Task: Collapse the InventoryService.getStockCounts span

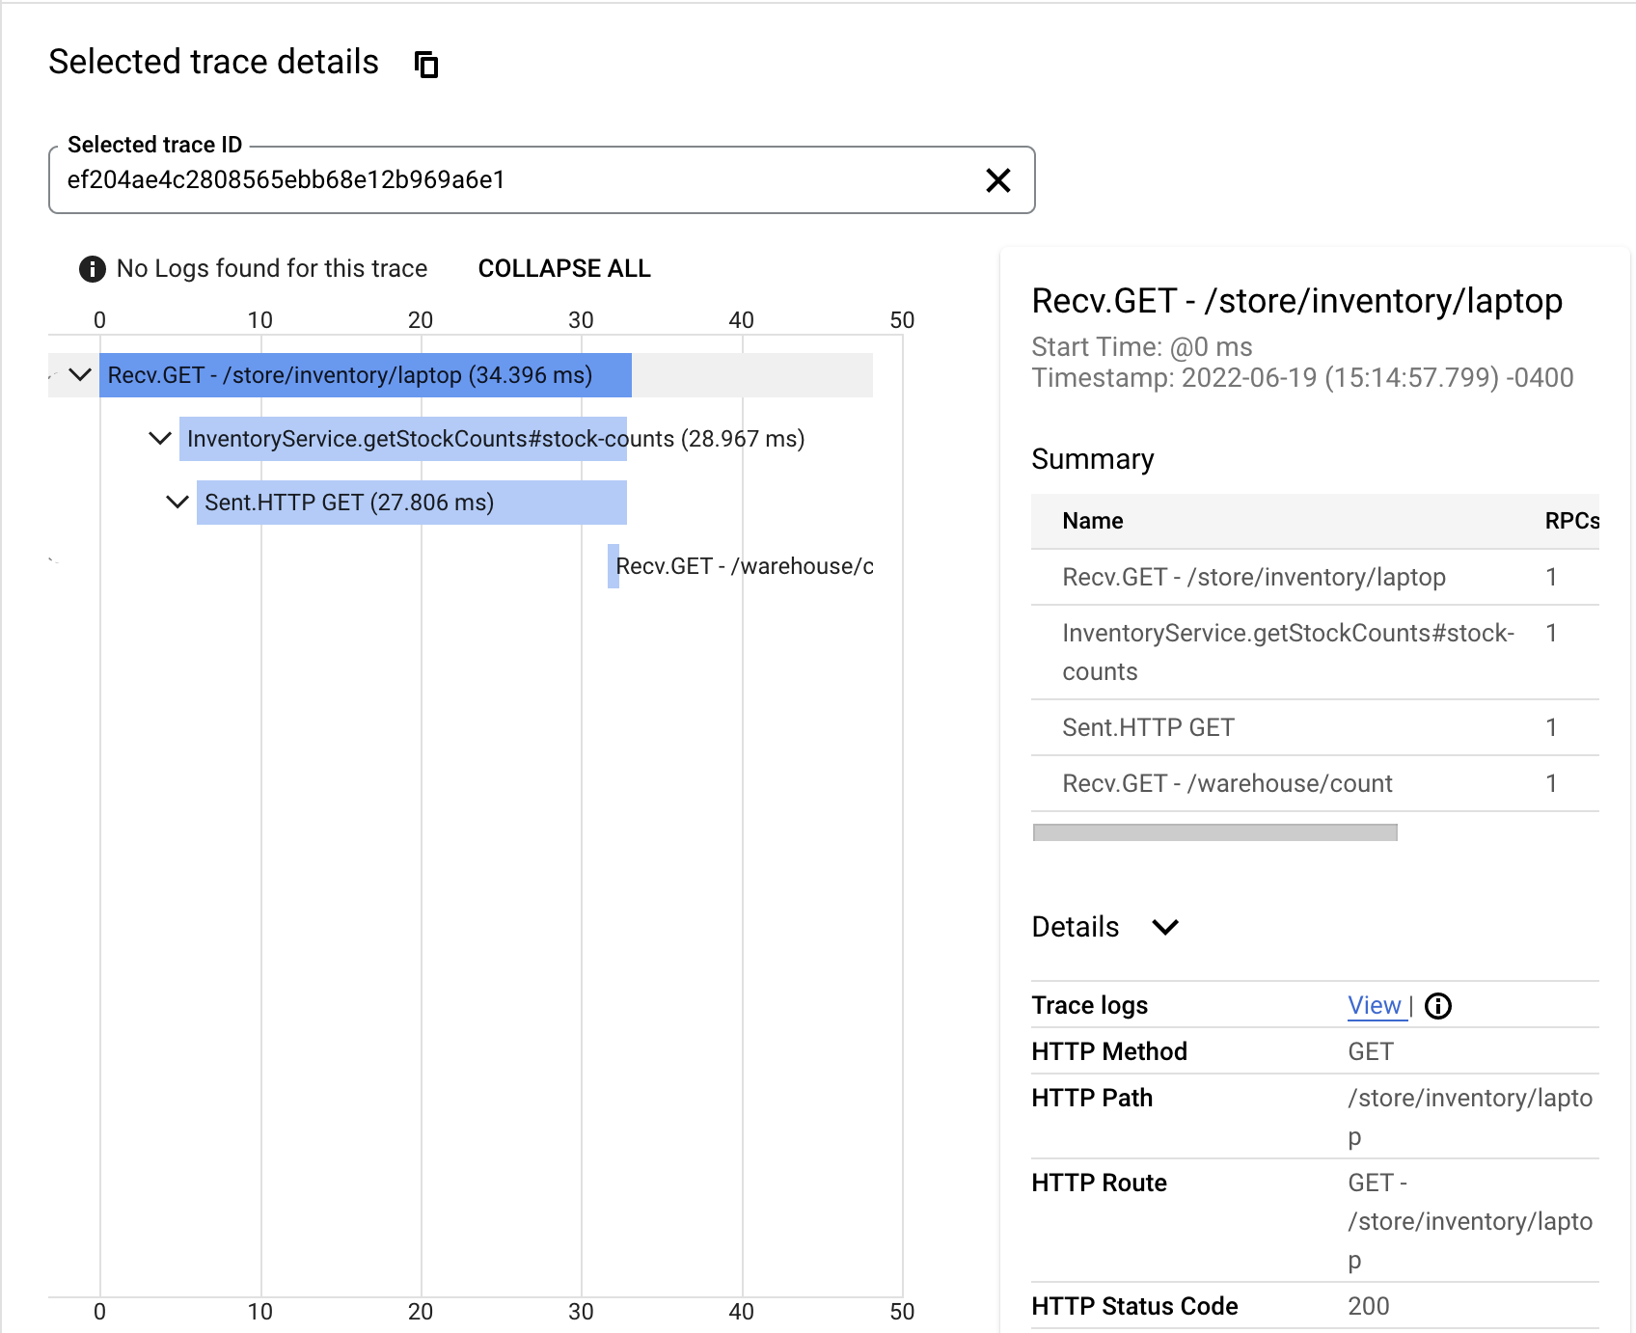Action: tap(160, 439)
